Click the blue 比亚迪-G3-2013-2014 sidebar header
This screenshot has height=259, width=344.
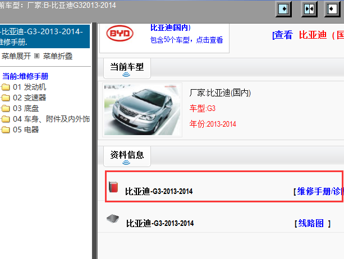pyautogui.click(x=45, y=36)
